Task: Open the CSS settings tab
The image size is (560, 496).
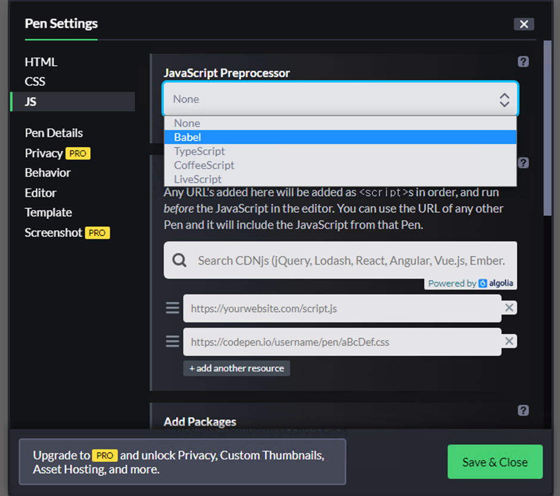Action: [35, 81]
